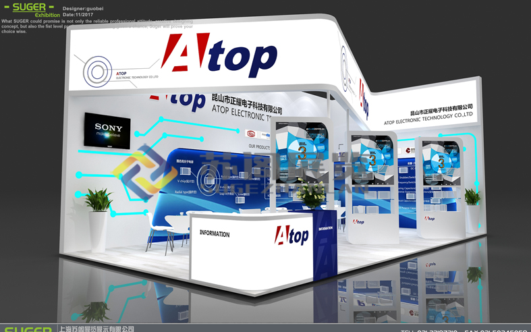Screen dimensions: 531x332
Task: Click the Designer:guobel text
Action: tap(83, 9)
